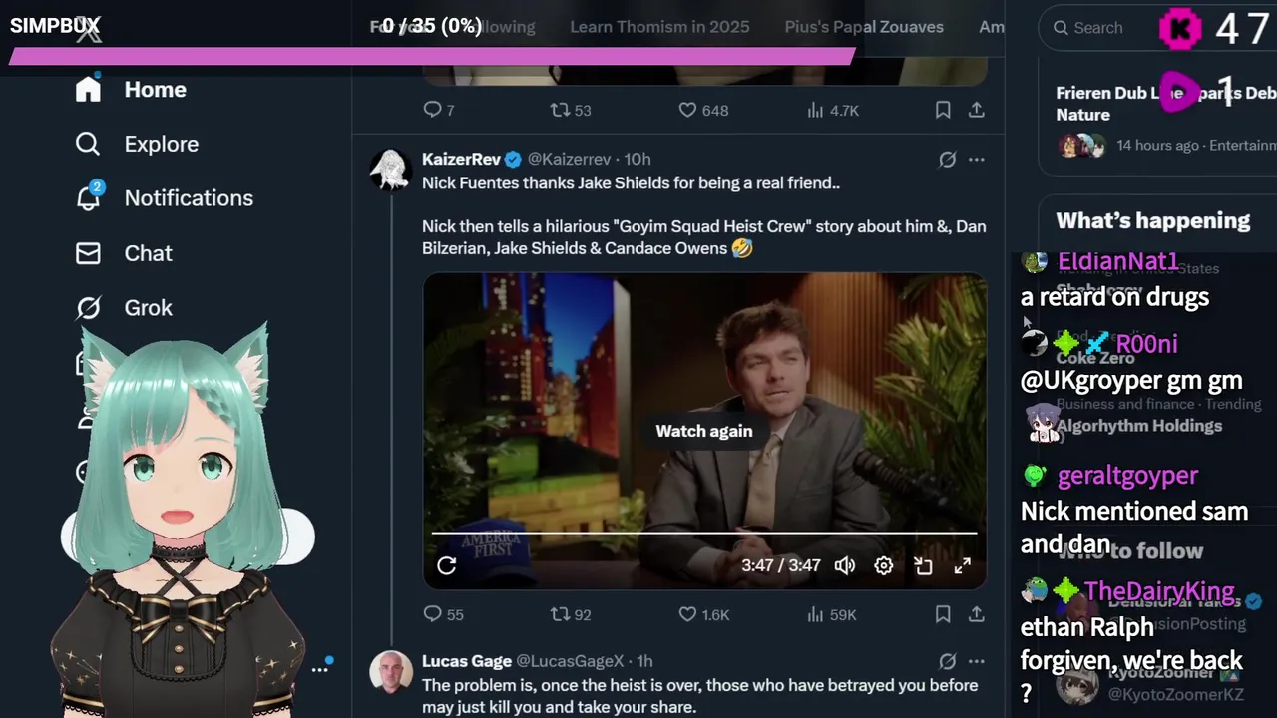Open the Home navigation item

[x=131, y=90]
